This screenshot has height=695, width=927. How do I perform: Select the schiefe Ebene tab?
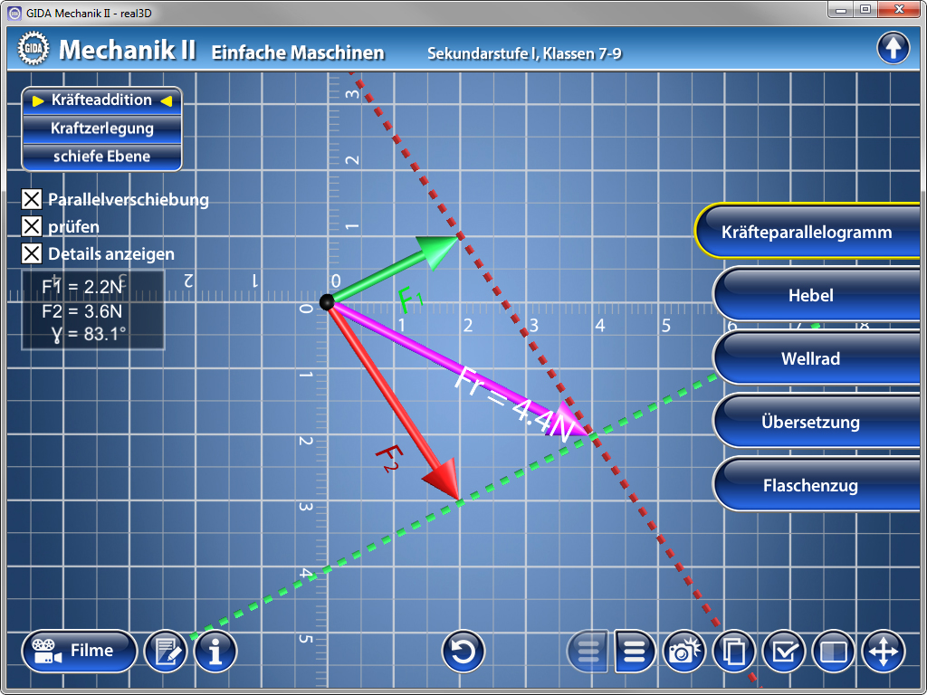[102, 157]
